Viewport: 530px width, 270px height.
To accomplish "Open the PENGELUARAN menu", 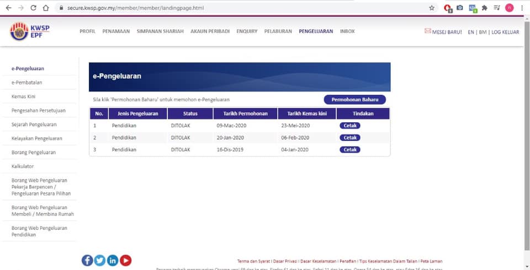I will pos(316,31).
